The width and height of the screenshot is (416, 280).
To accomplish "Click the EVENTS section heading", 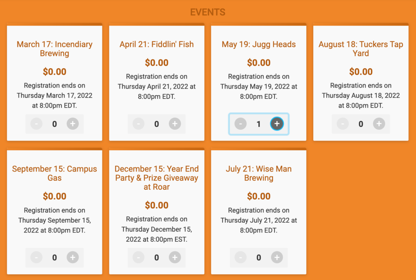I will click(x=208, y=12).
